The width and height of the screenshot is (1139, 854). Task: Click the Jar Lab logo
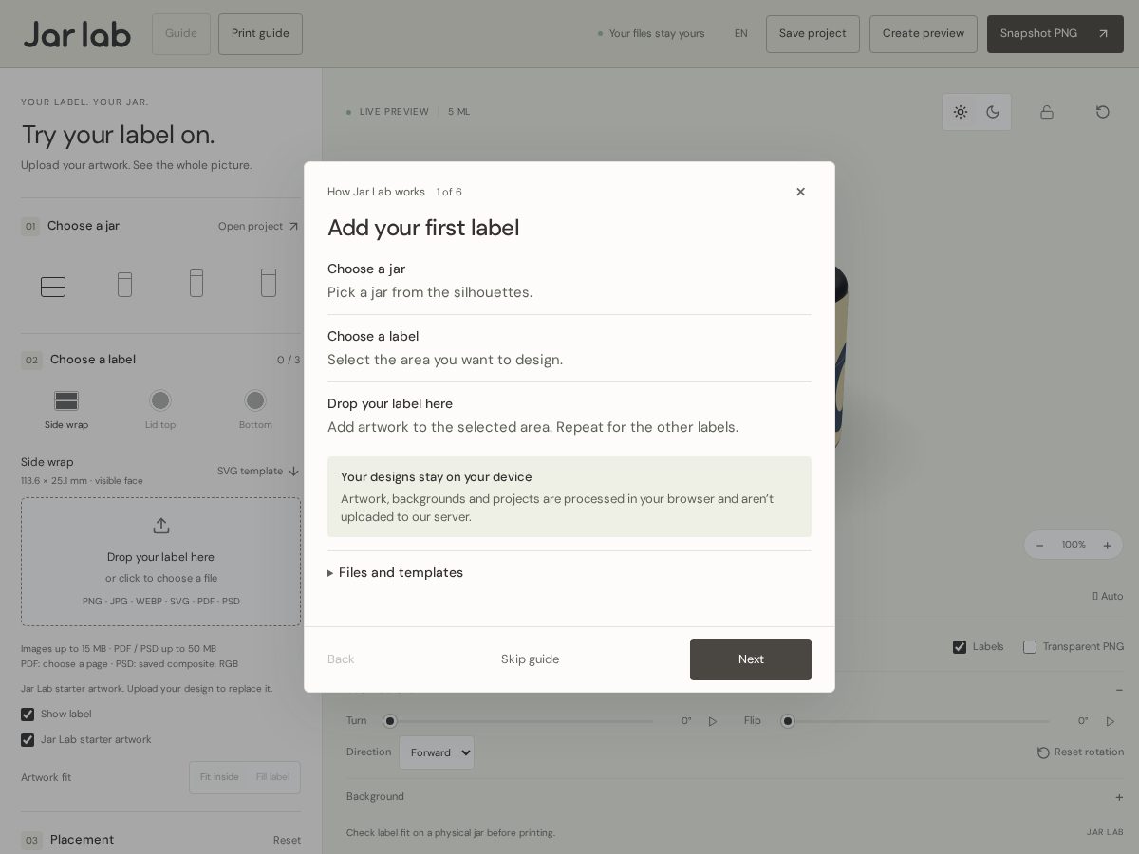pos(77,34)
